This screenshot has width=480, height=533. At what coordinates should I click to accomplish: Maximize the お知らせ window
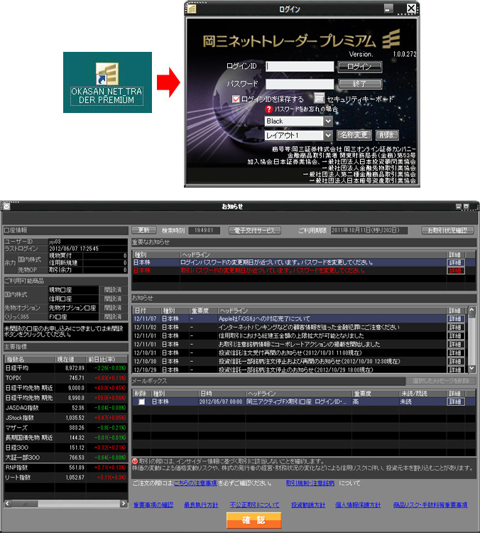(466, 206)
